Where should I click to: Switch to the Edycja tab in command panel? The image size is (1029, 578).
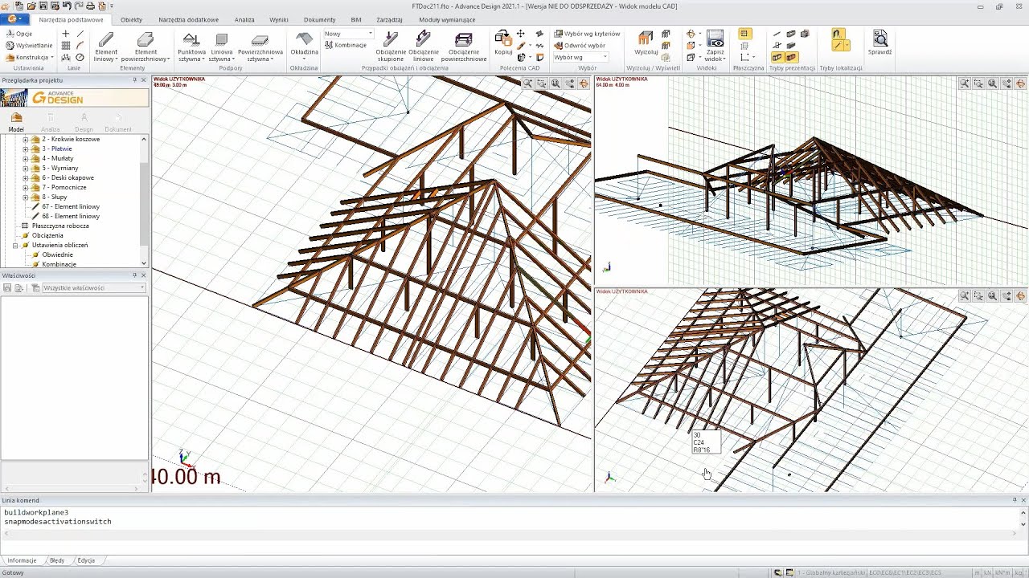click(86, 560)
